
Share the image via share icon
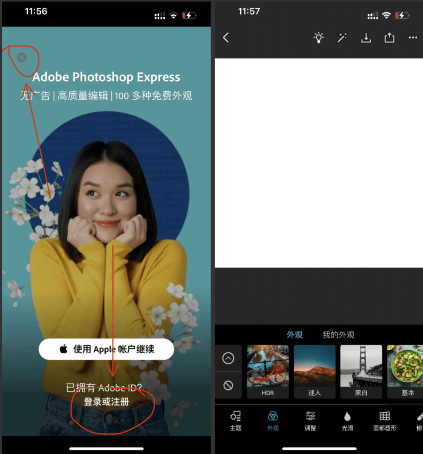pyautogui.click(x=389, y=38)
